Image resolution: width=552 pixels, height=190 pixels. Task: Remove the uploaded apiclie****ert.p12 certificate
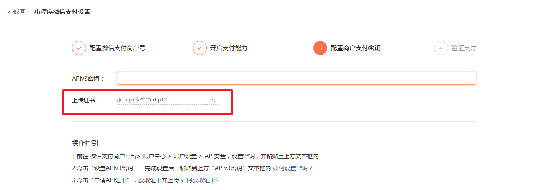click(213, 100)
